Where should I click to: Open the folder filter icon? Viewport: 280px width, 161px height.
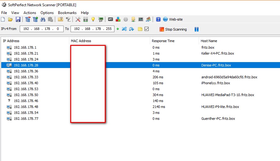pyautogui.click(x=61, y=19)
